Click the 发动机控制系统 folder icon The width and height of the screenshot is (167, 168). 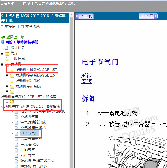click(x=12, y=76)
